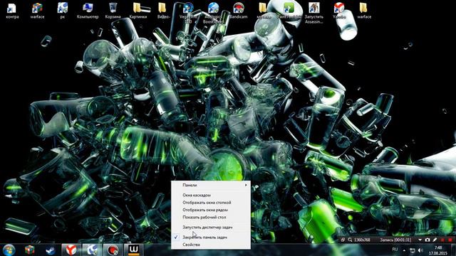Select the 'Видео' folder on desktop
This screenshot has height=256, width=456.
click(163, 11)
